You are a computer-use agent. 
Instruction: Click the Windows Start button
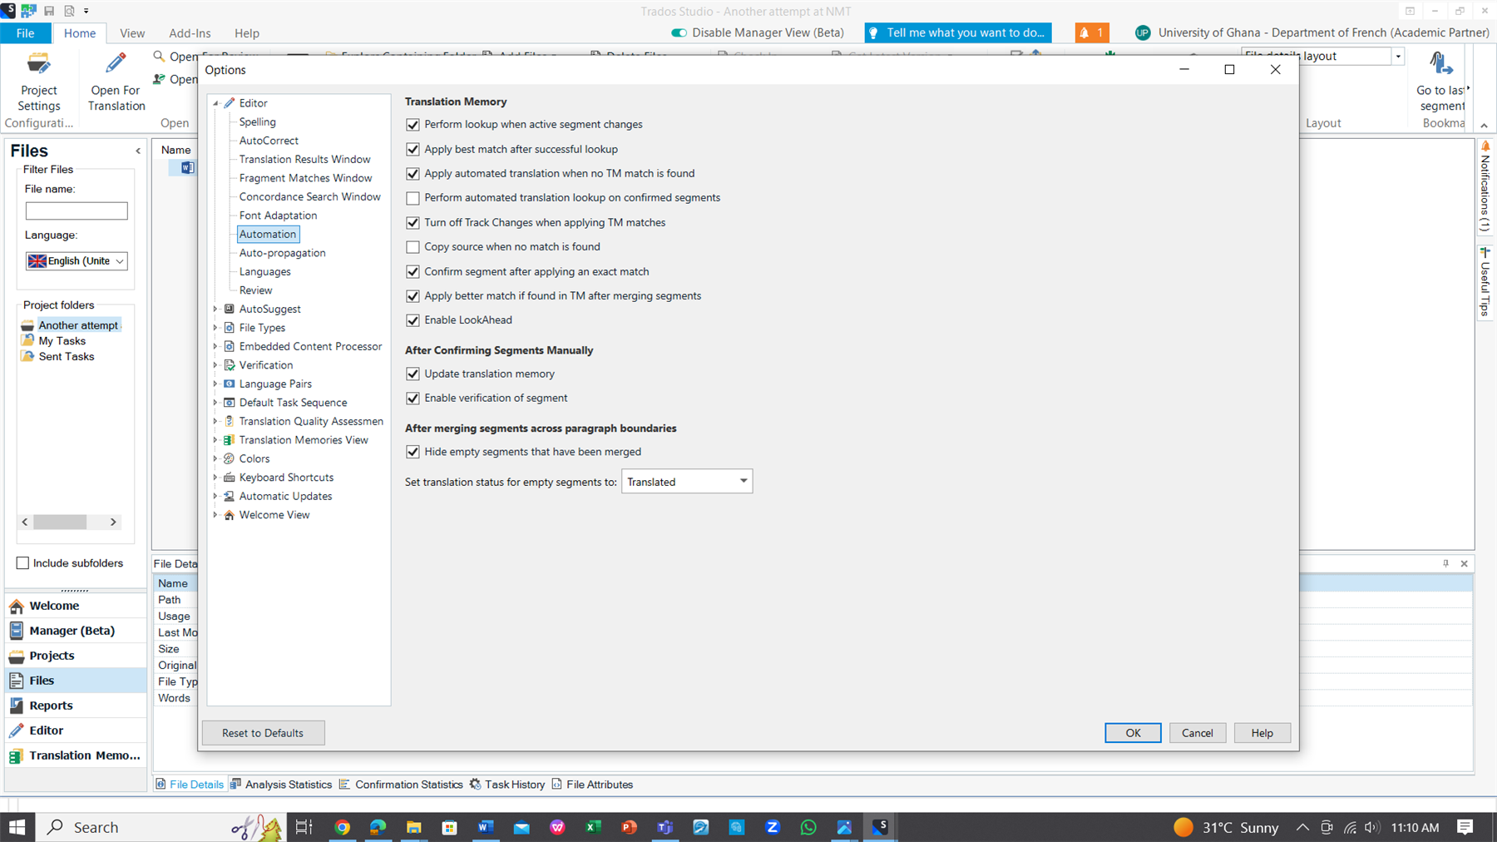[17, 827]
